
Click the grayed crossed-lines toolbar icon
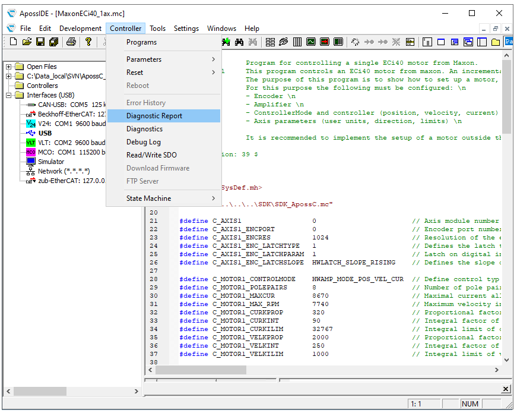pos(397,42)
